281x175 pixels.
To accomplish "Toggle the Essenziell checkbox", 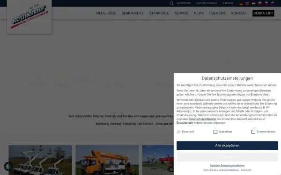I will click(178, 132).
